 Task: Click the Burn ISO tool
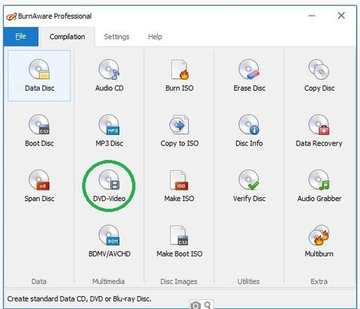pyautogui.click(x=179, y=76)
